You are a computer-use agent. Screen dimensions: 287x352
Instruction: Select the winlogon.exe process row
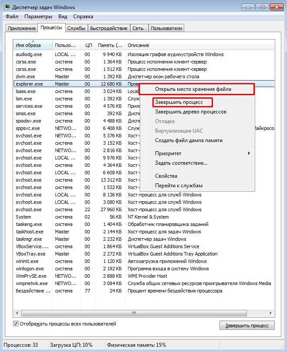[144, 269]
